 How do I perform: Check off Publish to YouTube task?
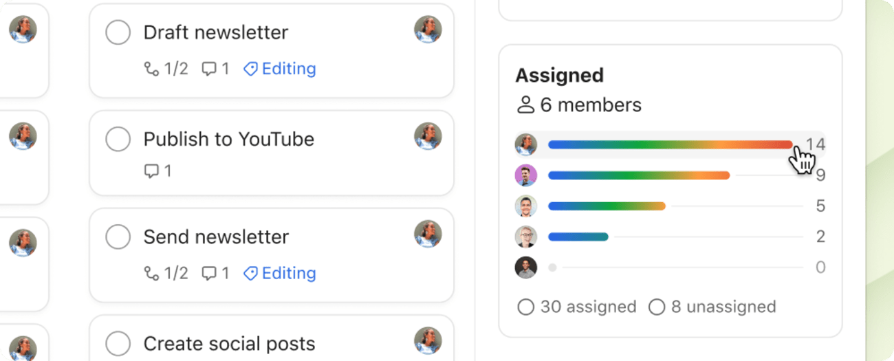coord(118,139)
